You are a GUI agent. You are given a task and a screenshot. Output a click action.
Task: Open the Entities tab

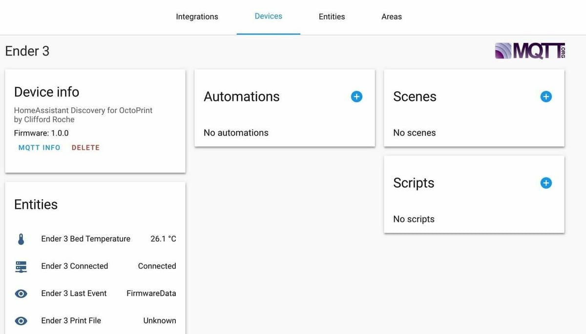[x=332, y=17]
